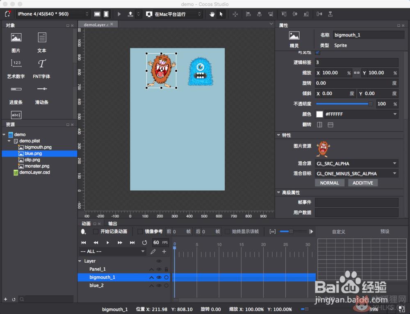This screenshot has width=410, height=314.
Task: Step back one frame
Action: pos(96,243)
